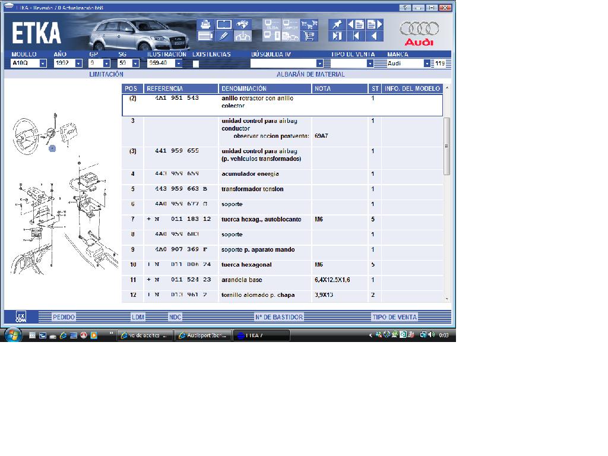Click the network tray icon
This screenshot has height=456, width=608.
tap(423, 335)
